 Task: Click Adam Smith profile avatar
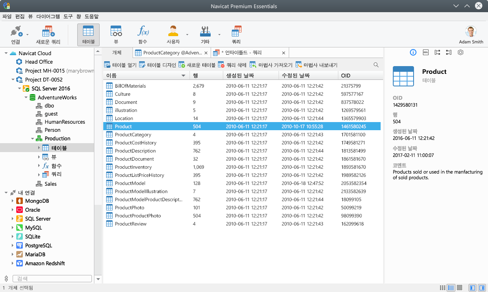pos(471,32)
